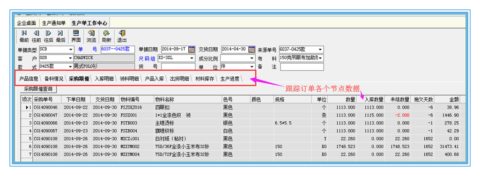Click the 交货日期 date field 2014-04-30
480x176 pixels.
[x=235, y=50]
